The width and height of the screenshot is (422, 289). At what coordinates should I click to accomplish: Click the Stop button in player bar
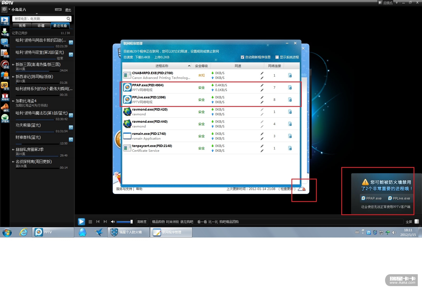pyautogui.click(x=90, y=222)
